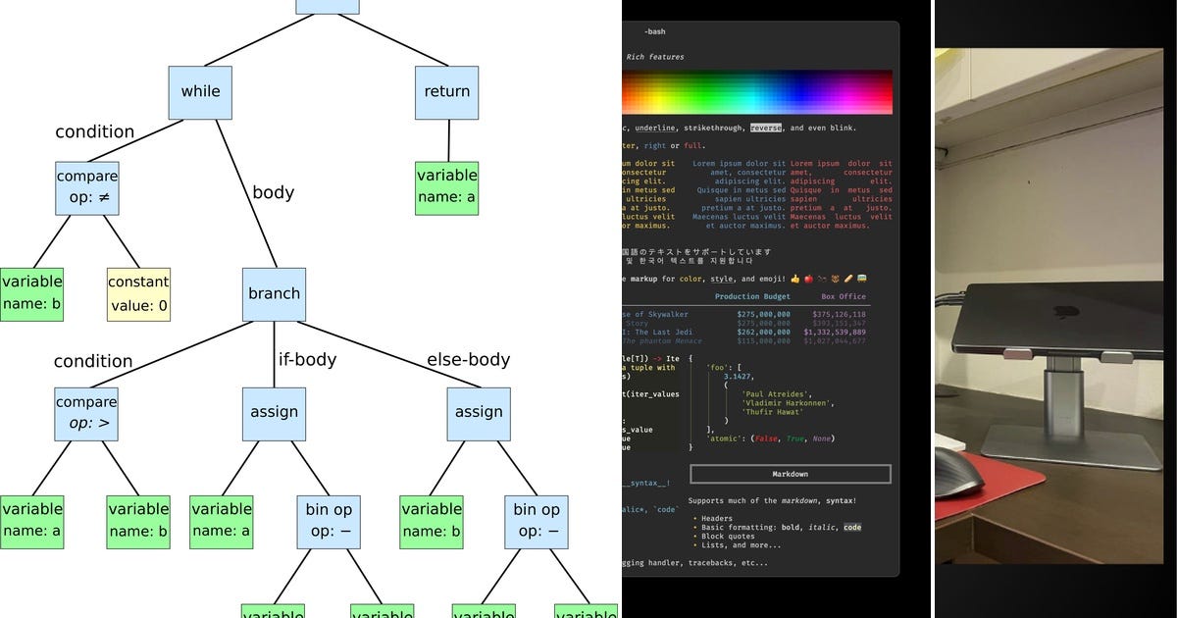Toggle the underline formatting example

[654, 128]
